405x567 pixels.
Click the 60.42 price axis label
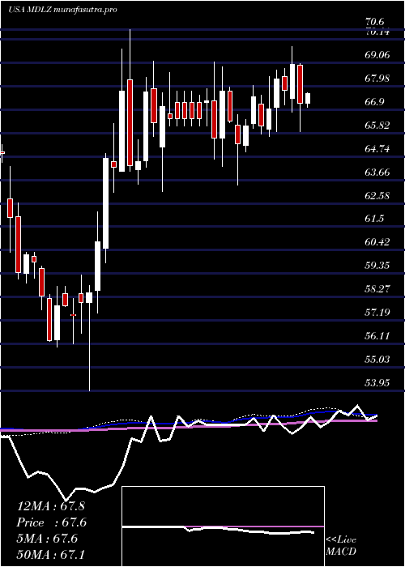pos(378,242)
